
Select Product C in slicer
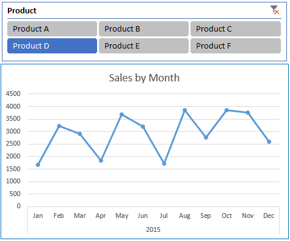(235, 29)
